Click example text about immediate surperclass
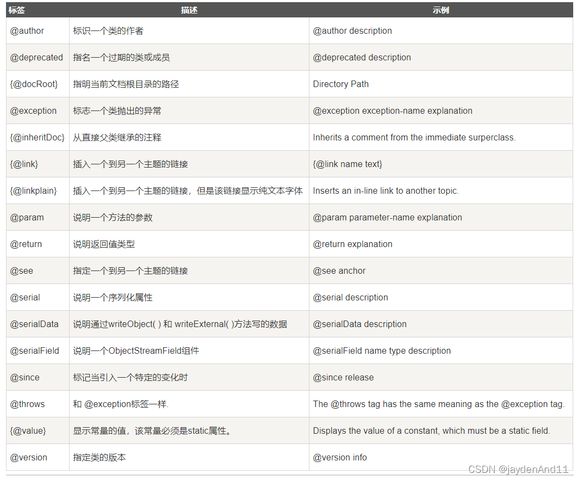The width and height of the screenshot is (577, 480). pyautogui.click(x=414, y=137)
